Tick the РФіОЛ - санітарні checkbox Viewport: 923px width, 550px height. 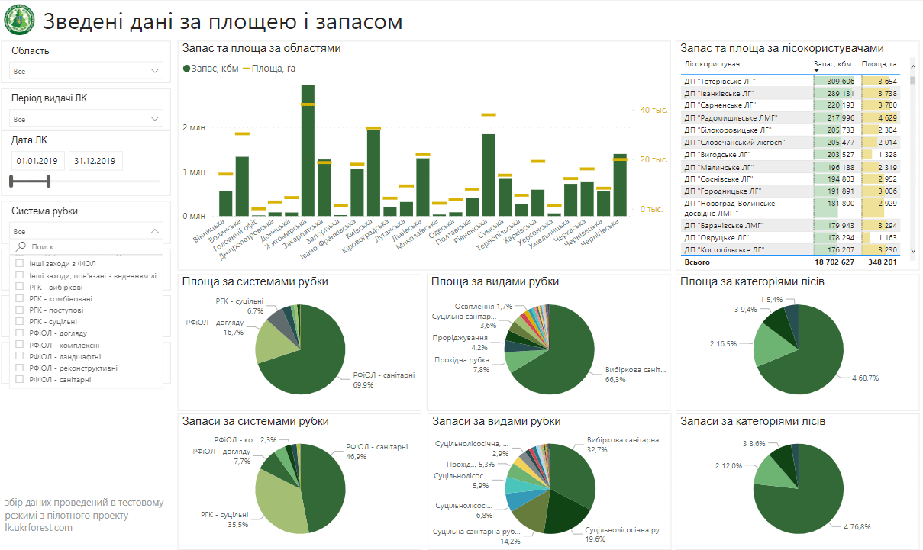point(20,379)
